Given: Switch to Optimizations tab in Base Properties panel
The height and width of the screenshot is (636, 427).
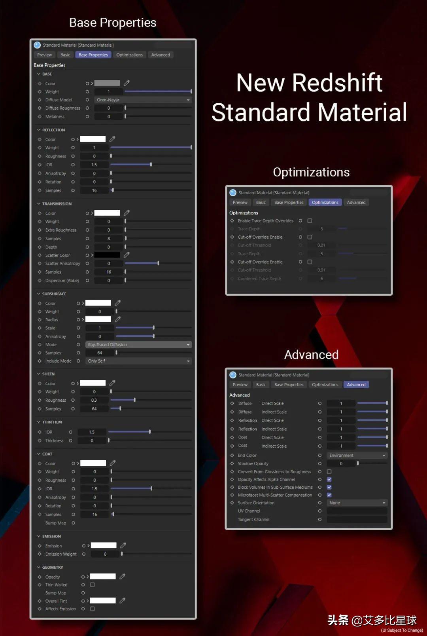Looking at the screenshot, I should click(x=130, y=55).
